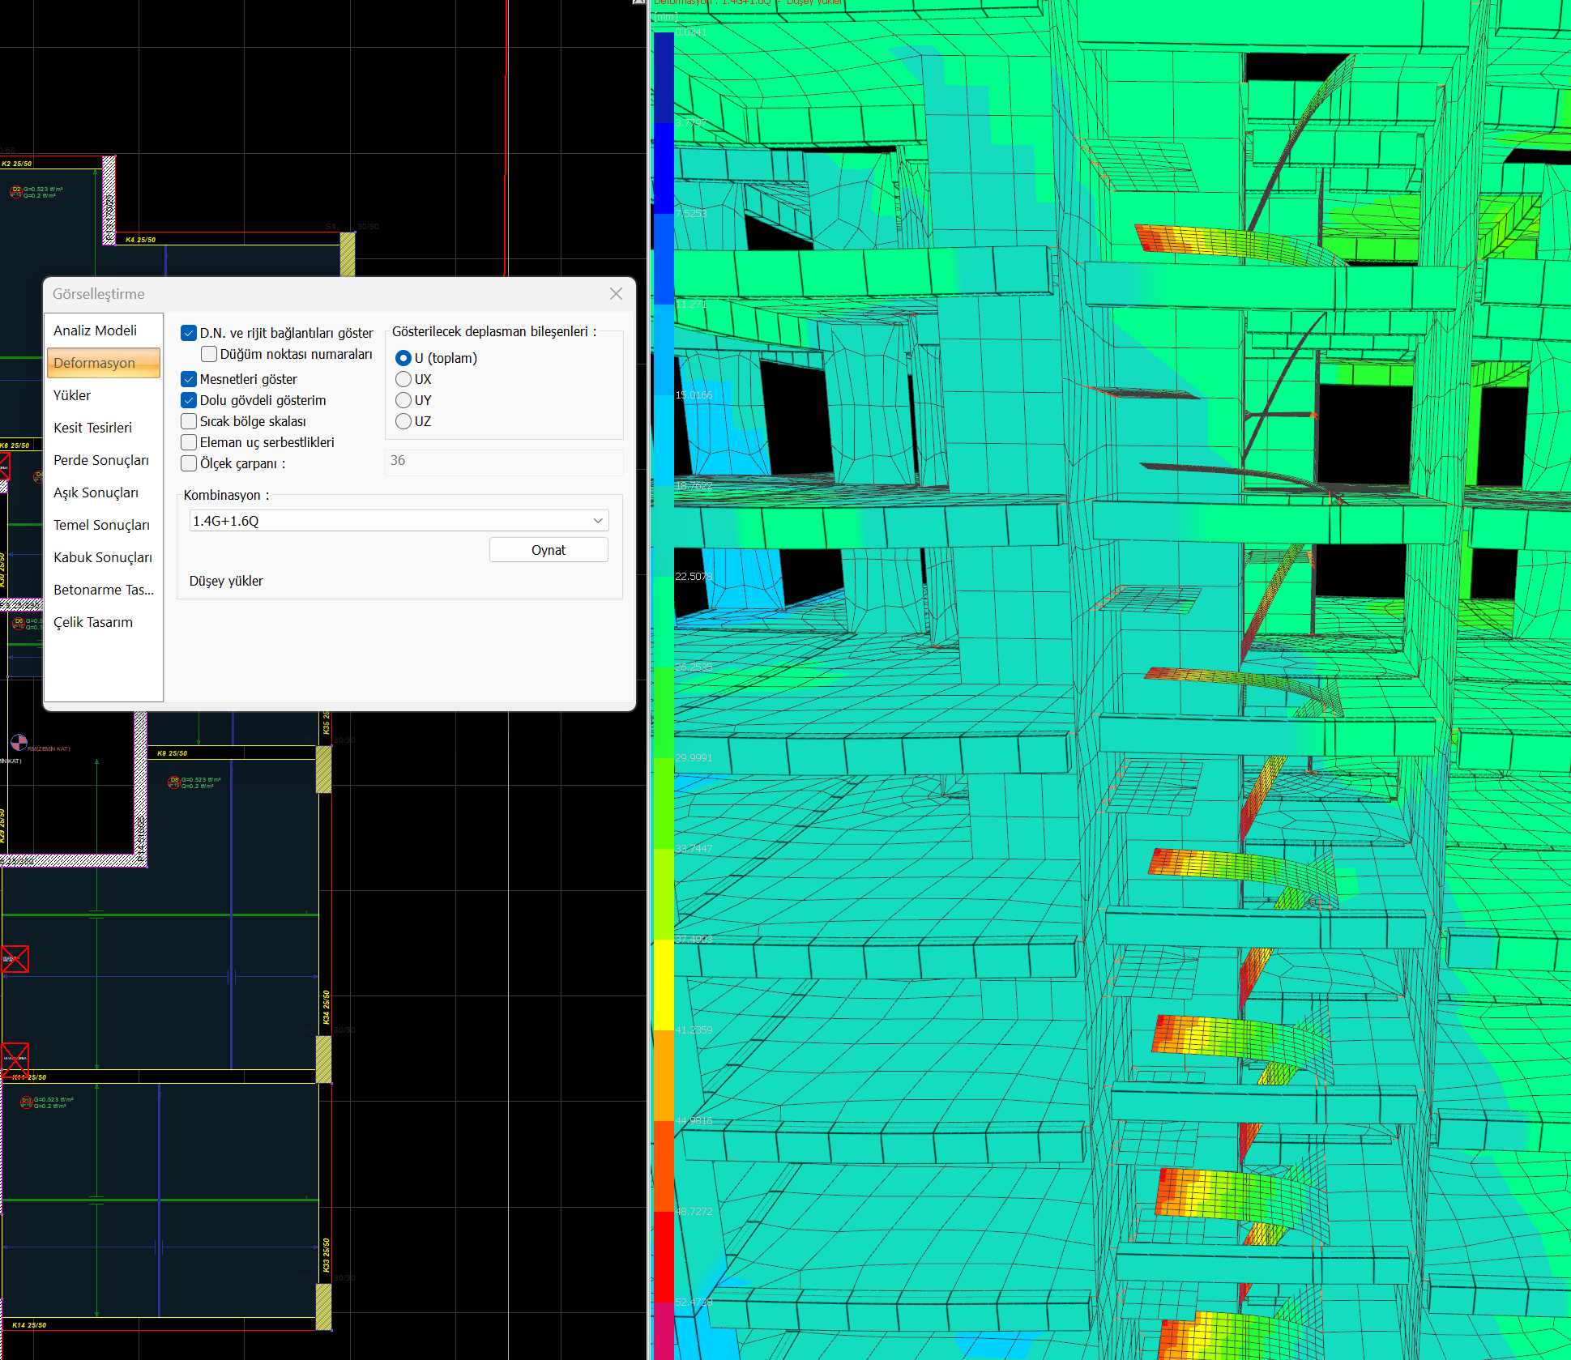The width and height of the screenshot is (1571, 1360).
Task: Enable Ölçek çarpanı checkbox
Action: [189, 463]
